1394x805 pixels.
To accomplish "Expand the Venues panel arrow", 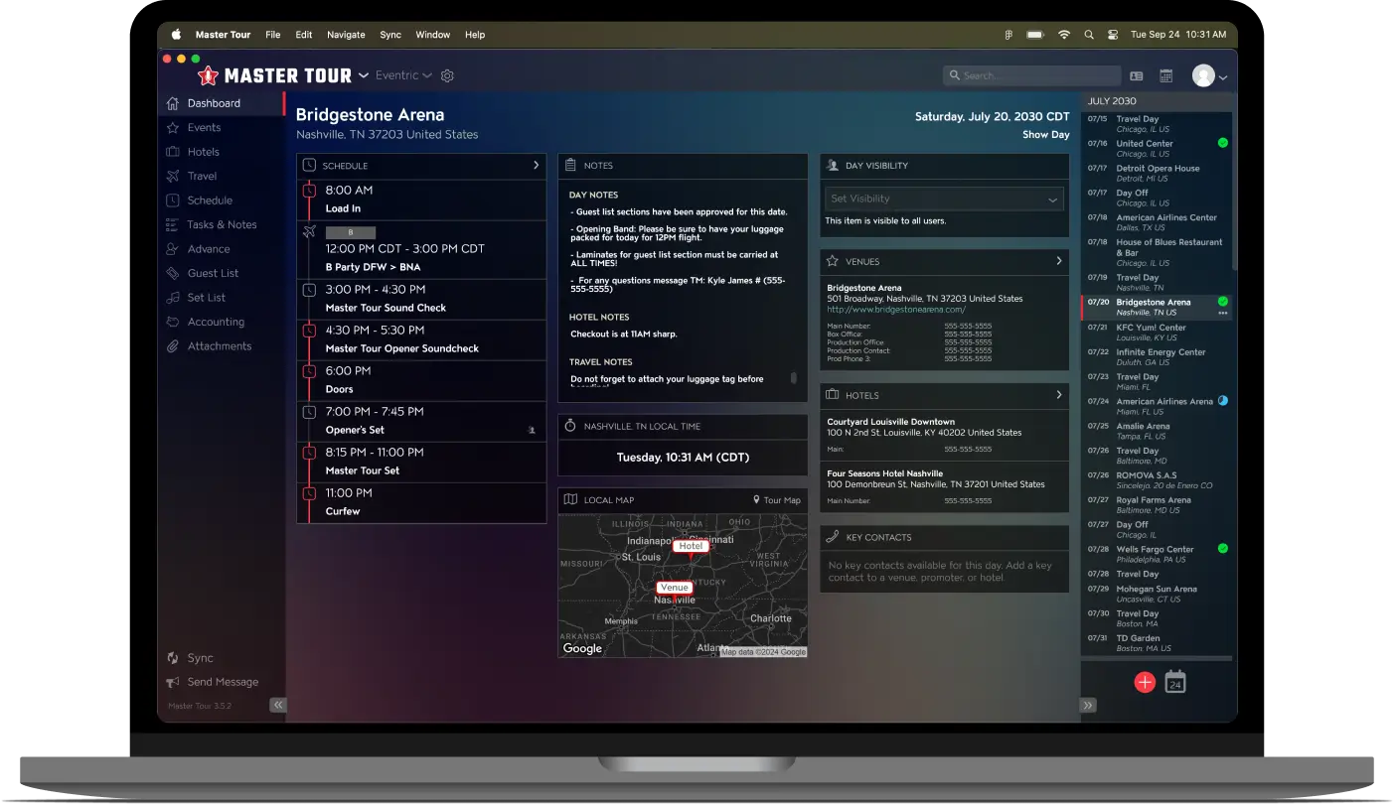I will coord(1059,261).
